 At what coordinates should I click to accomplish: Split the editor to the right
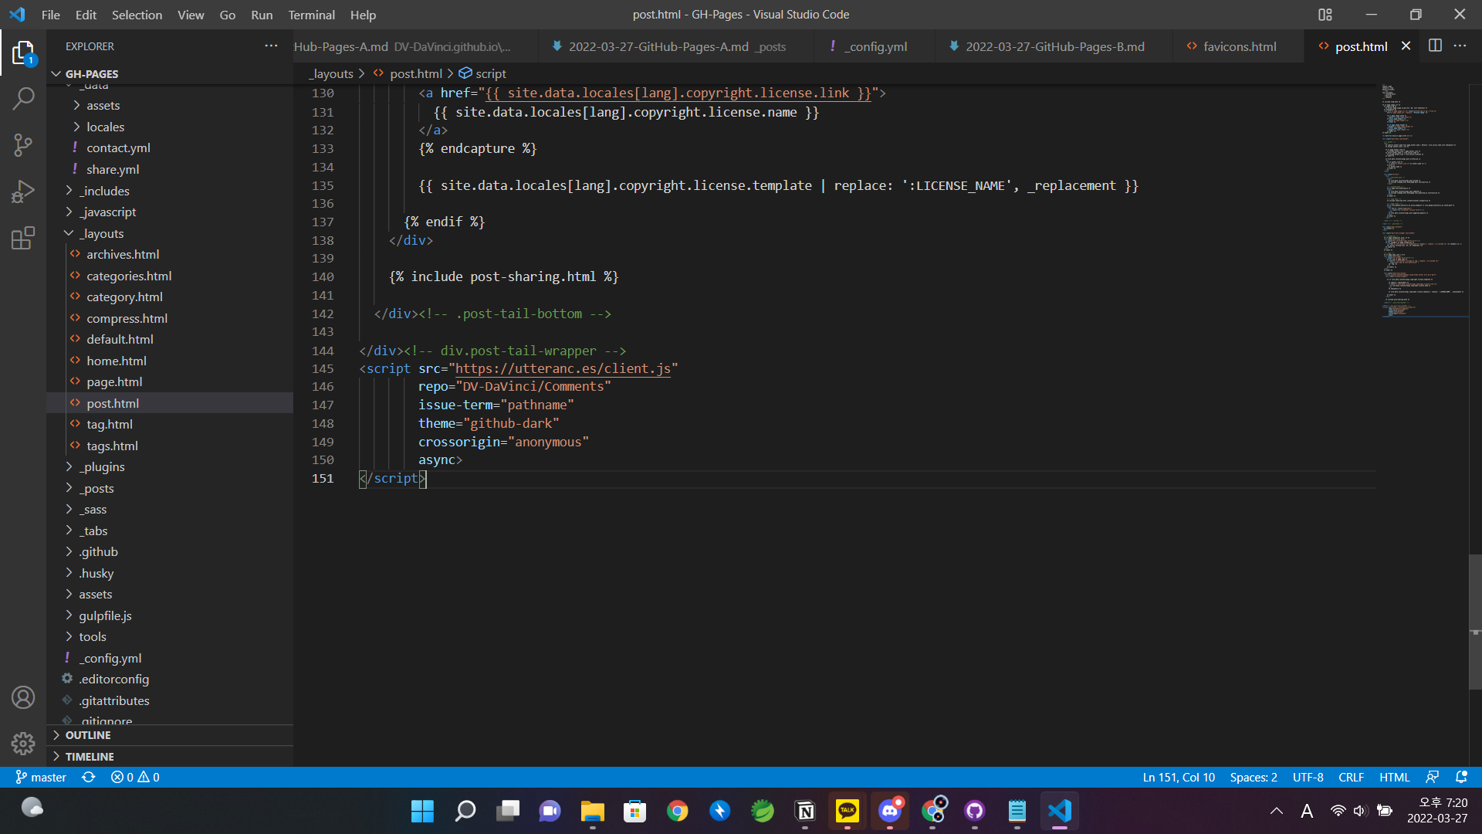pyautogui.click(x=1435, y=46)
